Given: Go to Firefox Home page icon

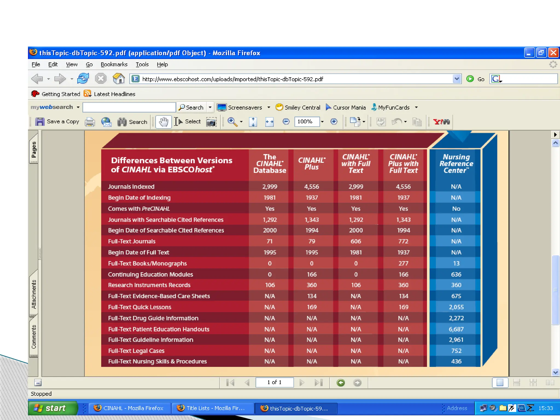Looking at the screenshot, I should pos(119,79).
